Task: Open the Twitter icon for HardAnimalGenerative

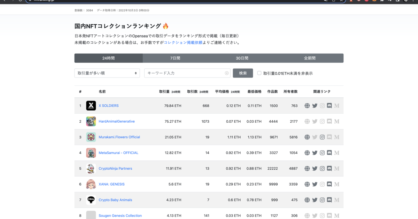Action: point(315,121)
